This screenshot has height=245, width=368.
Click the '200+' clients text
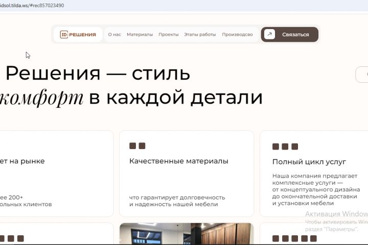(x=16, y=198)
